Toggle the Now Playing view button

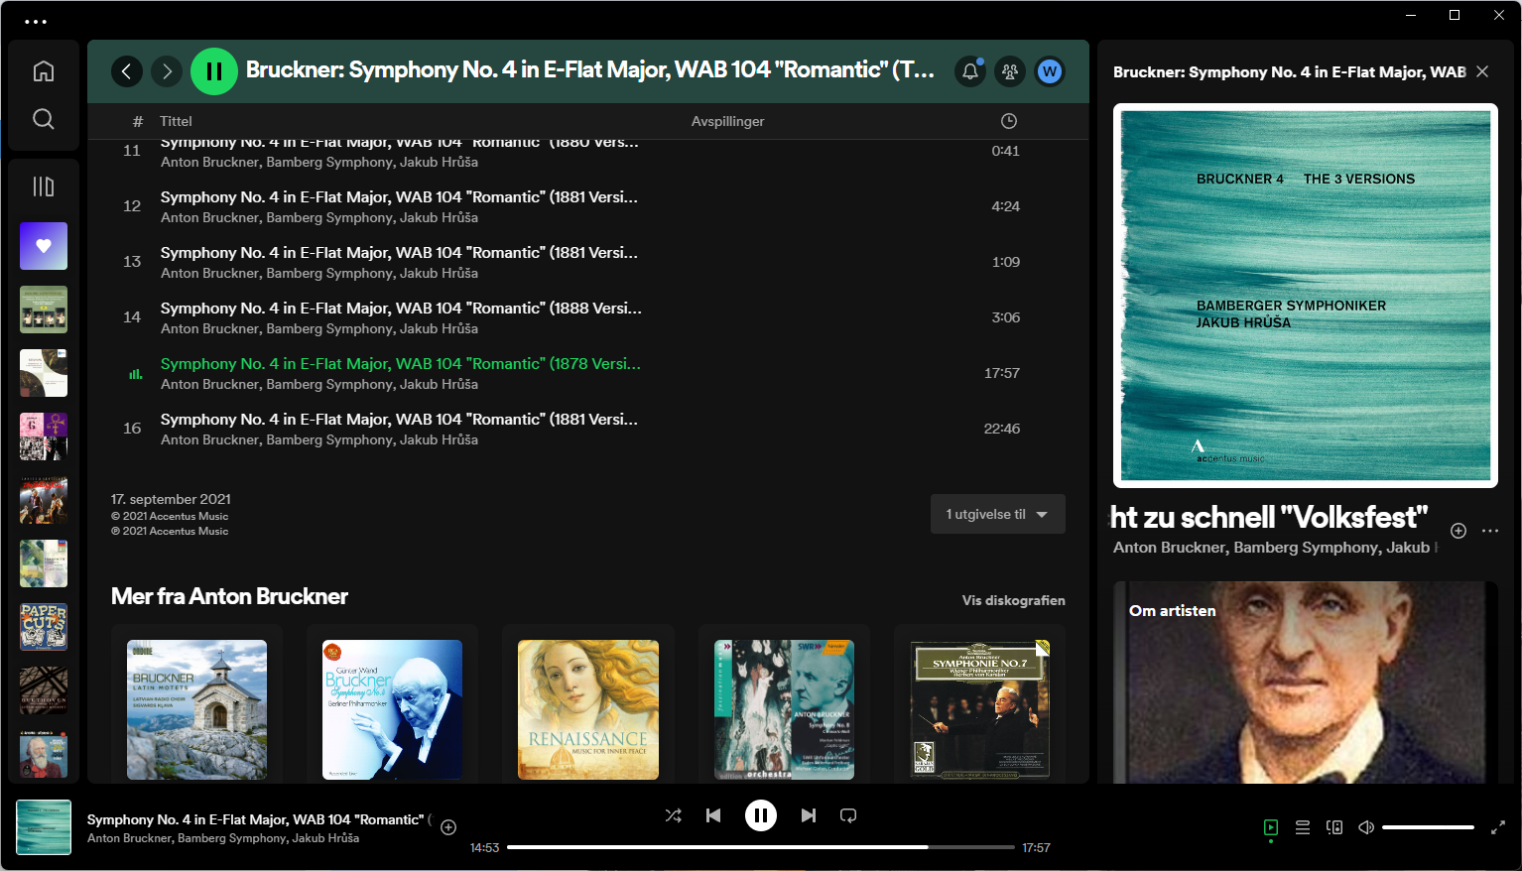pos(1271,827)
